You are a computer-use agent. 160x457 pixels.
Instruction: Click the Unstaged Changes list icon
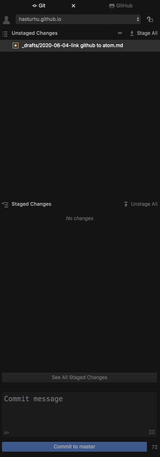pos(5,34)
